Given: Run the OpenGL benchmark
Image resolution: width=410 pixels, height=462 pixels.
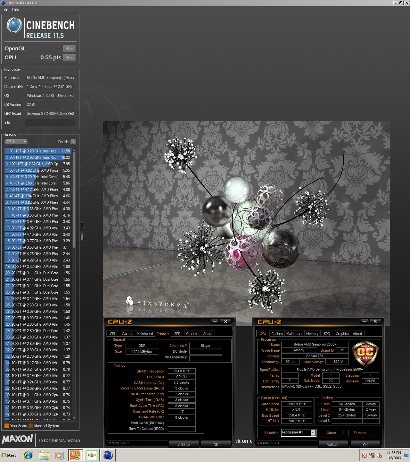Looking at the screenshot, I should coord(70,49).
